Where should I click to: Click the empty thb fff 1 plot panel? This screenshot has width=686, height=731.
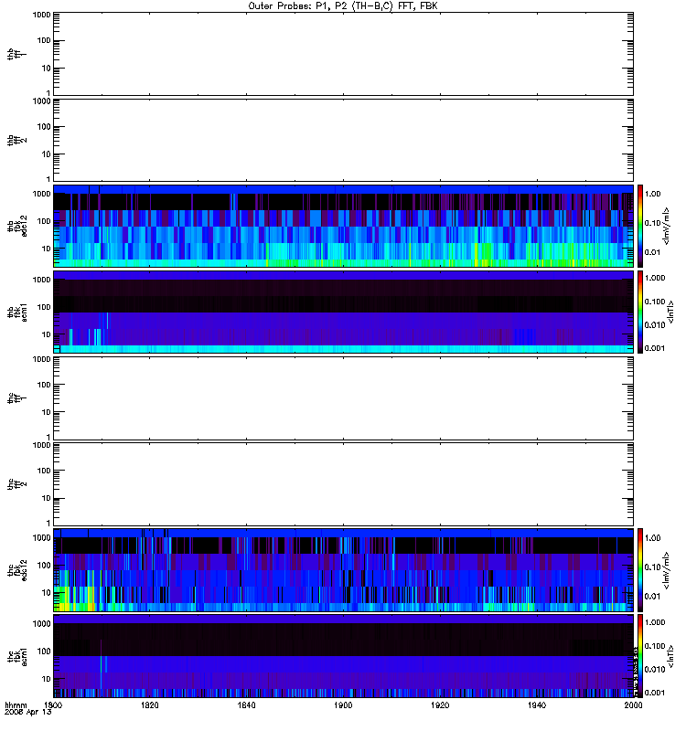click(x=343, y=54)
